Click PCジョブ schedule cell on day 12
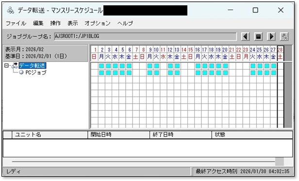 [170, 73]
